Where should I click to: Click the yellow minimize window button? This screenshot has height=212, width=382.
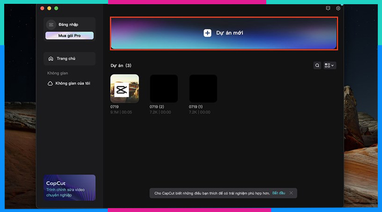click(49, 8)
